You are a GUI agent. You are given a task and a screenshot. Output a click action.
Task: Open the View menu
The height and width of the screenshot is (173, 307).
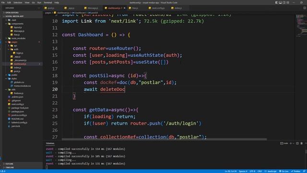coord(27,2)
